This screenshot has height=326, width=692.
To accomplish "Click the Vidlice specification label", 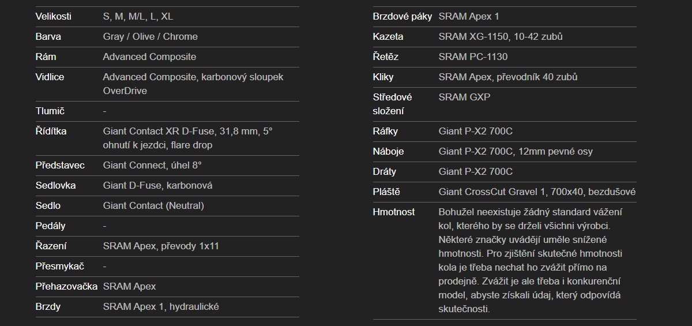I will 50,77.
